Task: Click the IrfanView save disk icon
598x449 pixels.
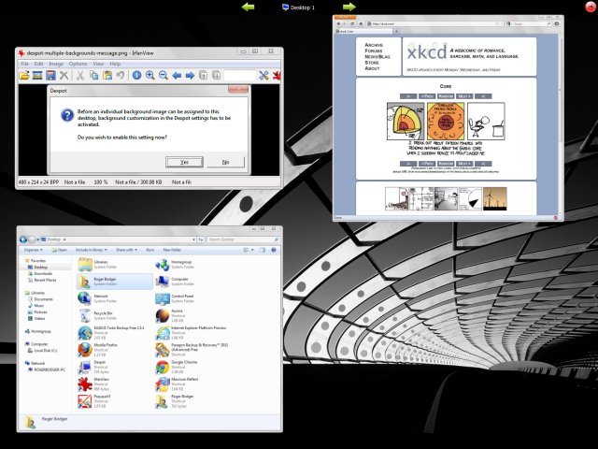Action: [x=50, y=75]
